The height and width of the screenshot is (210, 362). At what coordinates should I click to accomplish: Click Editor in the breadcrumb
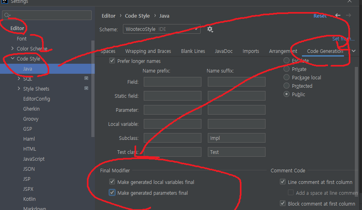109,16
